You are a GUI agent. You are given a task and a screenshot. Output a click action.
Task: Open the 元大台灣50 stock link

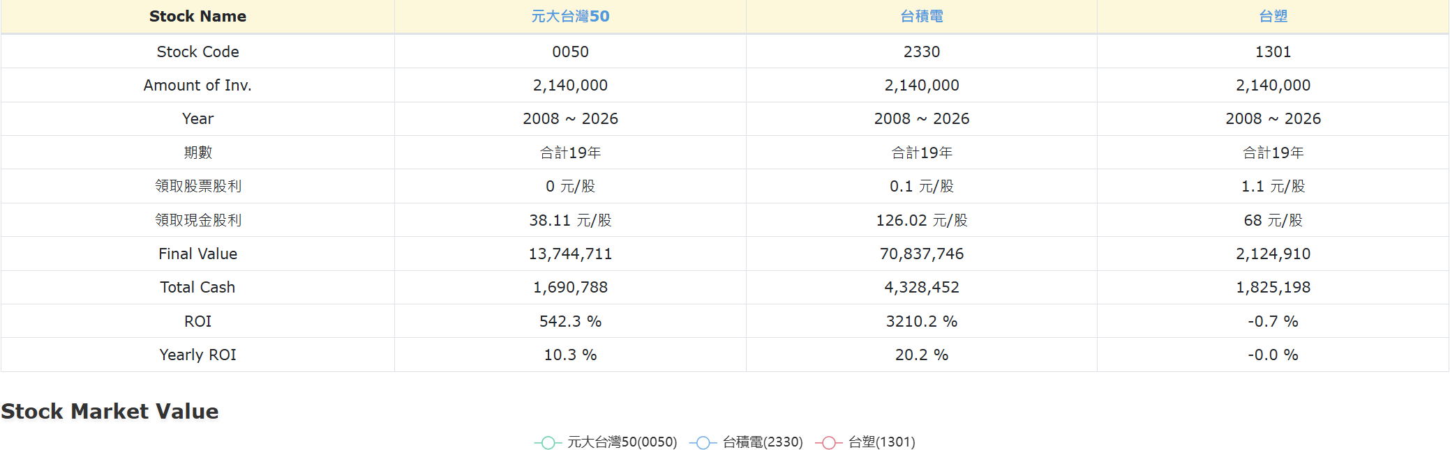pyautogui.click(x=570, y=16)
